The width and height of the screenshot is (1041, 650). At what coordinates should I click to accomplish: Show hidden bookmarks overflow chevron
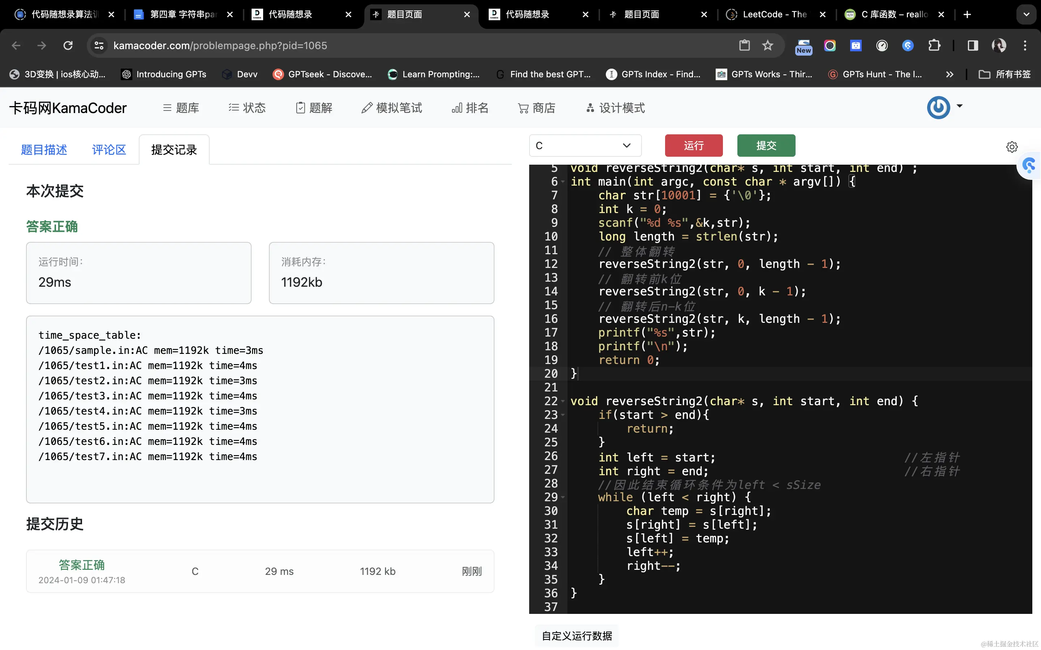950,74
